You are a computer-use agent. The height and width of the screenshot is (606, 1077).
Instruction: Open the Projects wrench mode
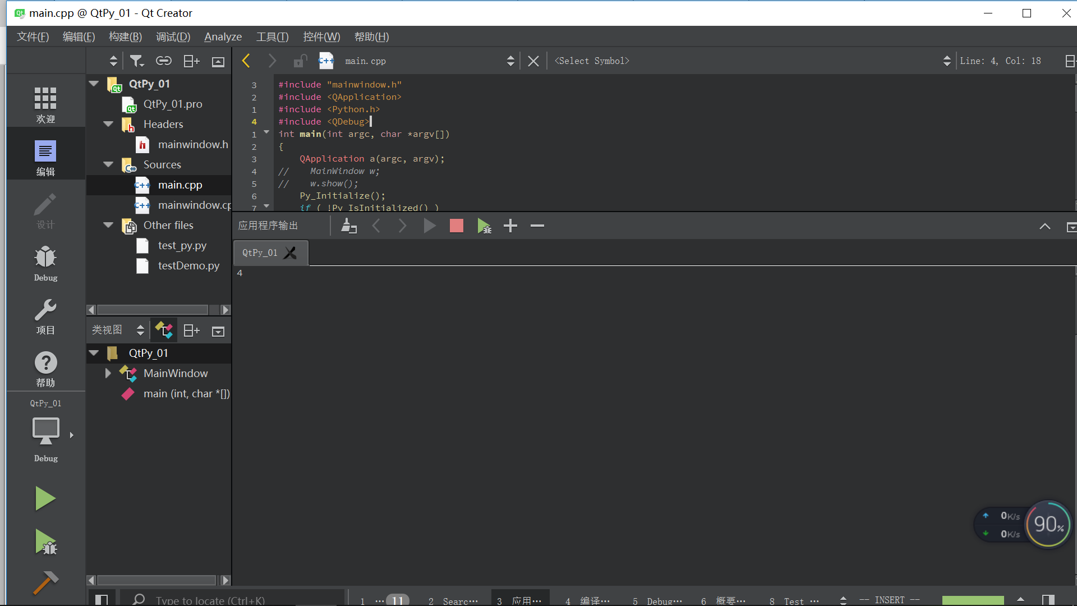45,316
